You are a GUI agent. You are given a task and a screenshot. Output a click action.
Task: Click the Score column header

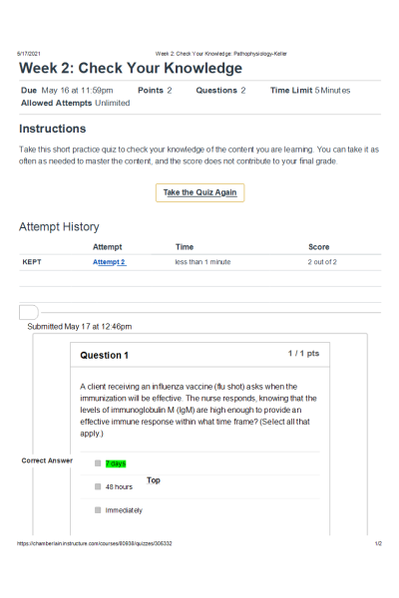click(x=319, y=247)
